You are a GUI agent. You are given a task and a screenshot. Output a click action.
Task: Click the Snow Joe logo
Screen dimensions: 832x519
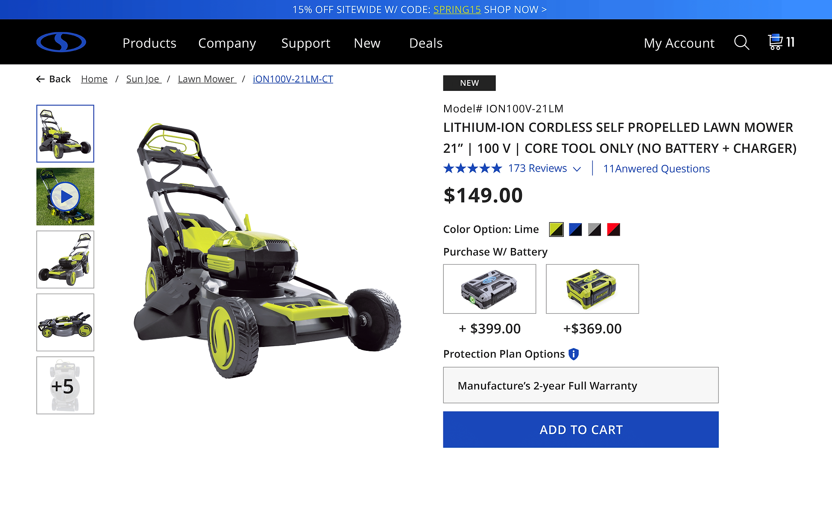[61, 42]
